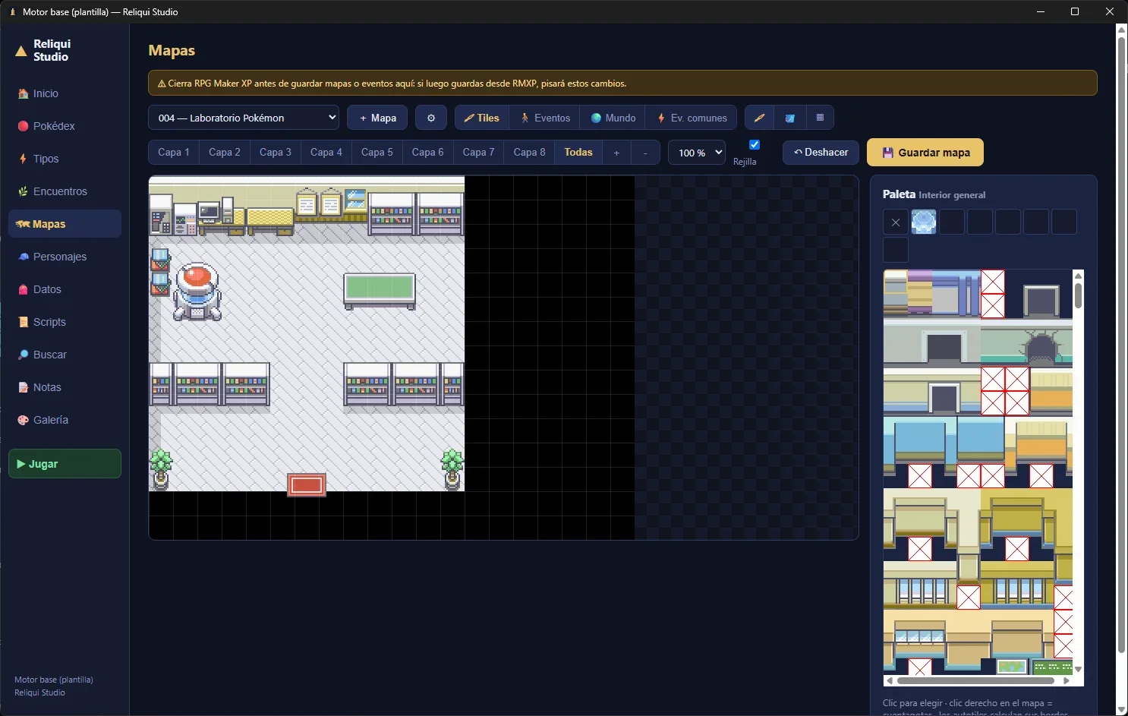The height and width of the screenshot is (716, 1128).
Task: Switch to Mundo mode
Action: 613,118
